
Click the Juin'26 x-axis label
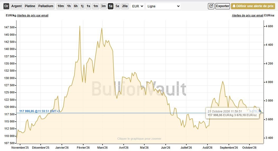(166, 148)
